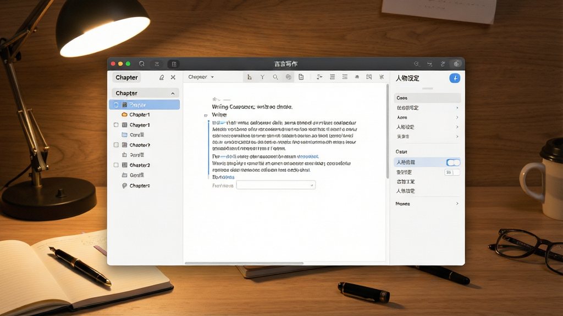Click the asterisk icon ending the editor toolbar
Screen dimensions: 563x316
(x=382, y=77)
